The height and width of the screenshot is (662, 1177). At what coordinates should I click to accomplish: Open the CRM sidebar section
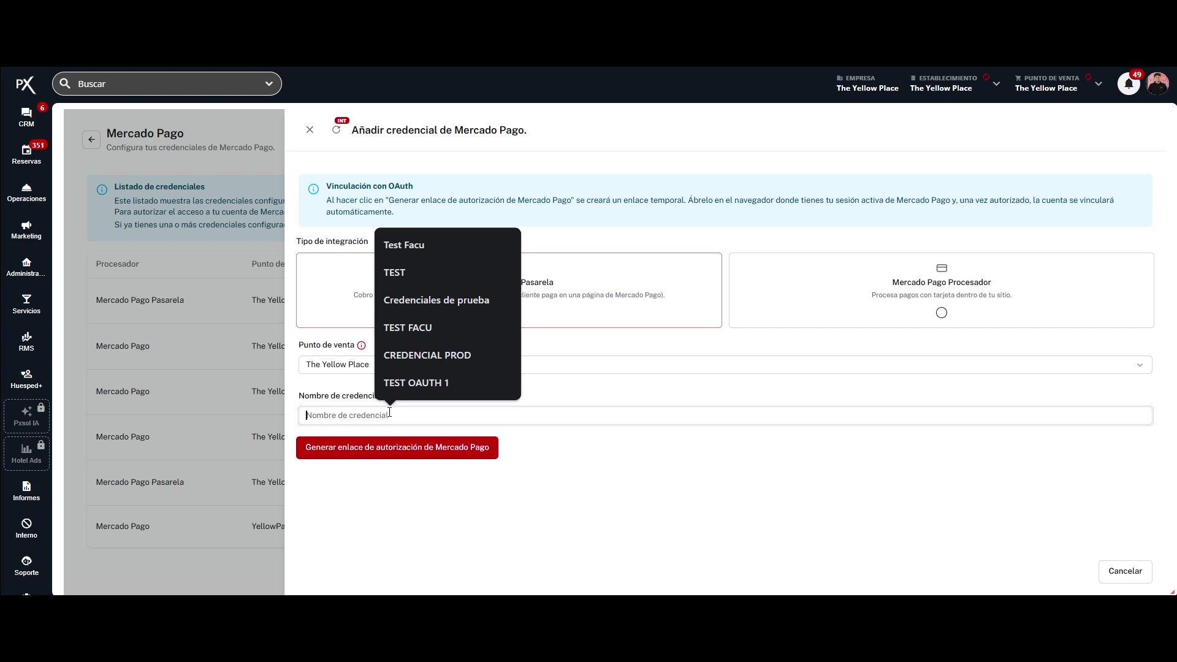26,116
